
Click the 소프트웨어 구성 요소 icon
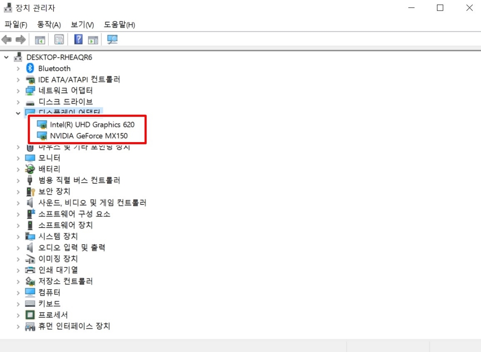(31, 214)
